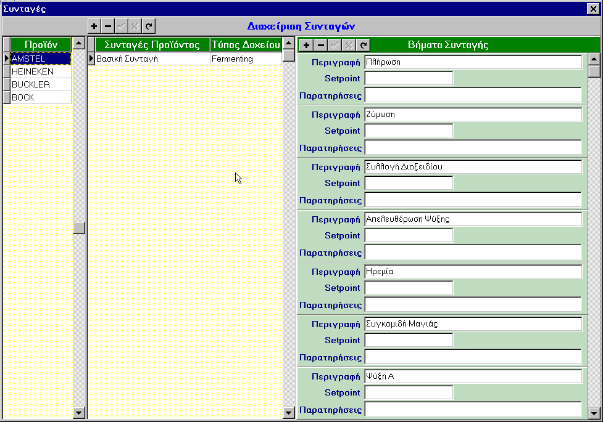The width and height of the screenshot is (603, 422).
Task: Select the BUCKLER product row
Action: point(41,84)
